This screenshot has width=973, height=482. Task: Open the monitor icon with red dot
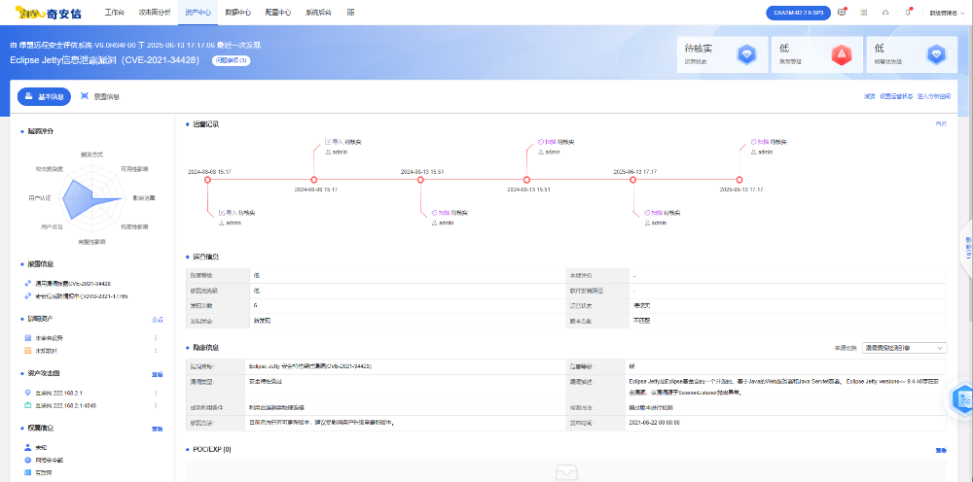point(842,12)
